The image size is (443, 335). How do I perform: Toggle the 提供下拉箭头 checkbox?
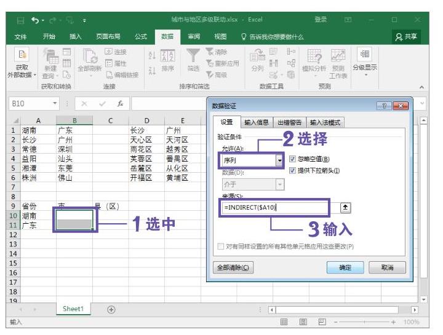point(292,170)
